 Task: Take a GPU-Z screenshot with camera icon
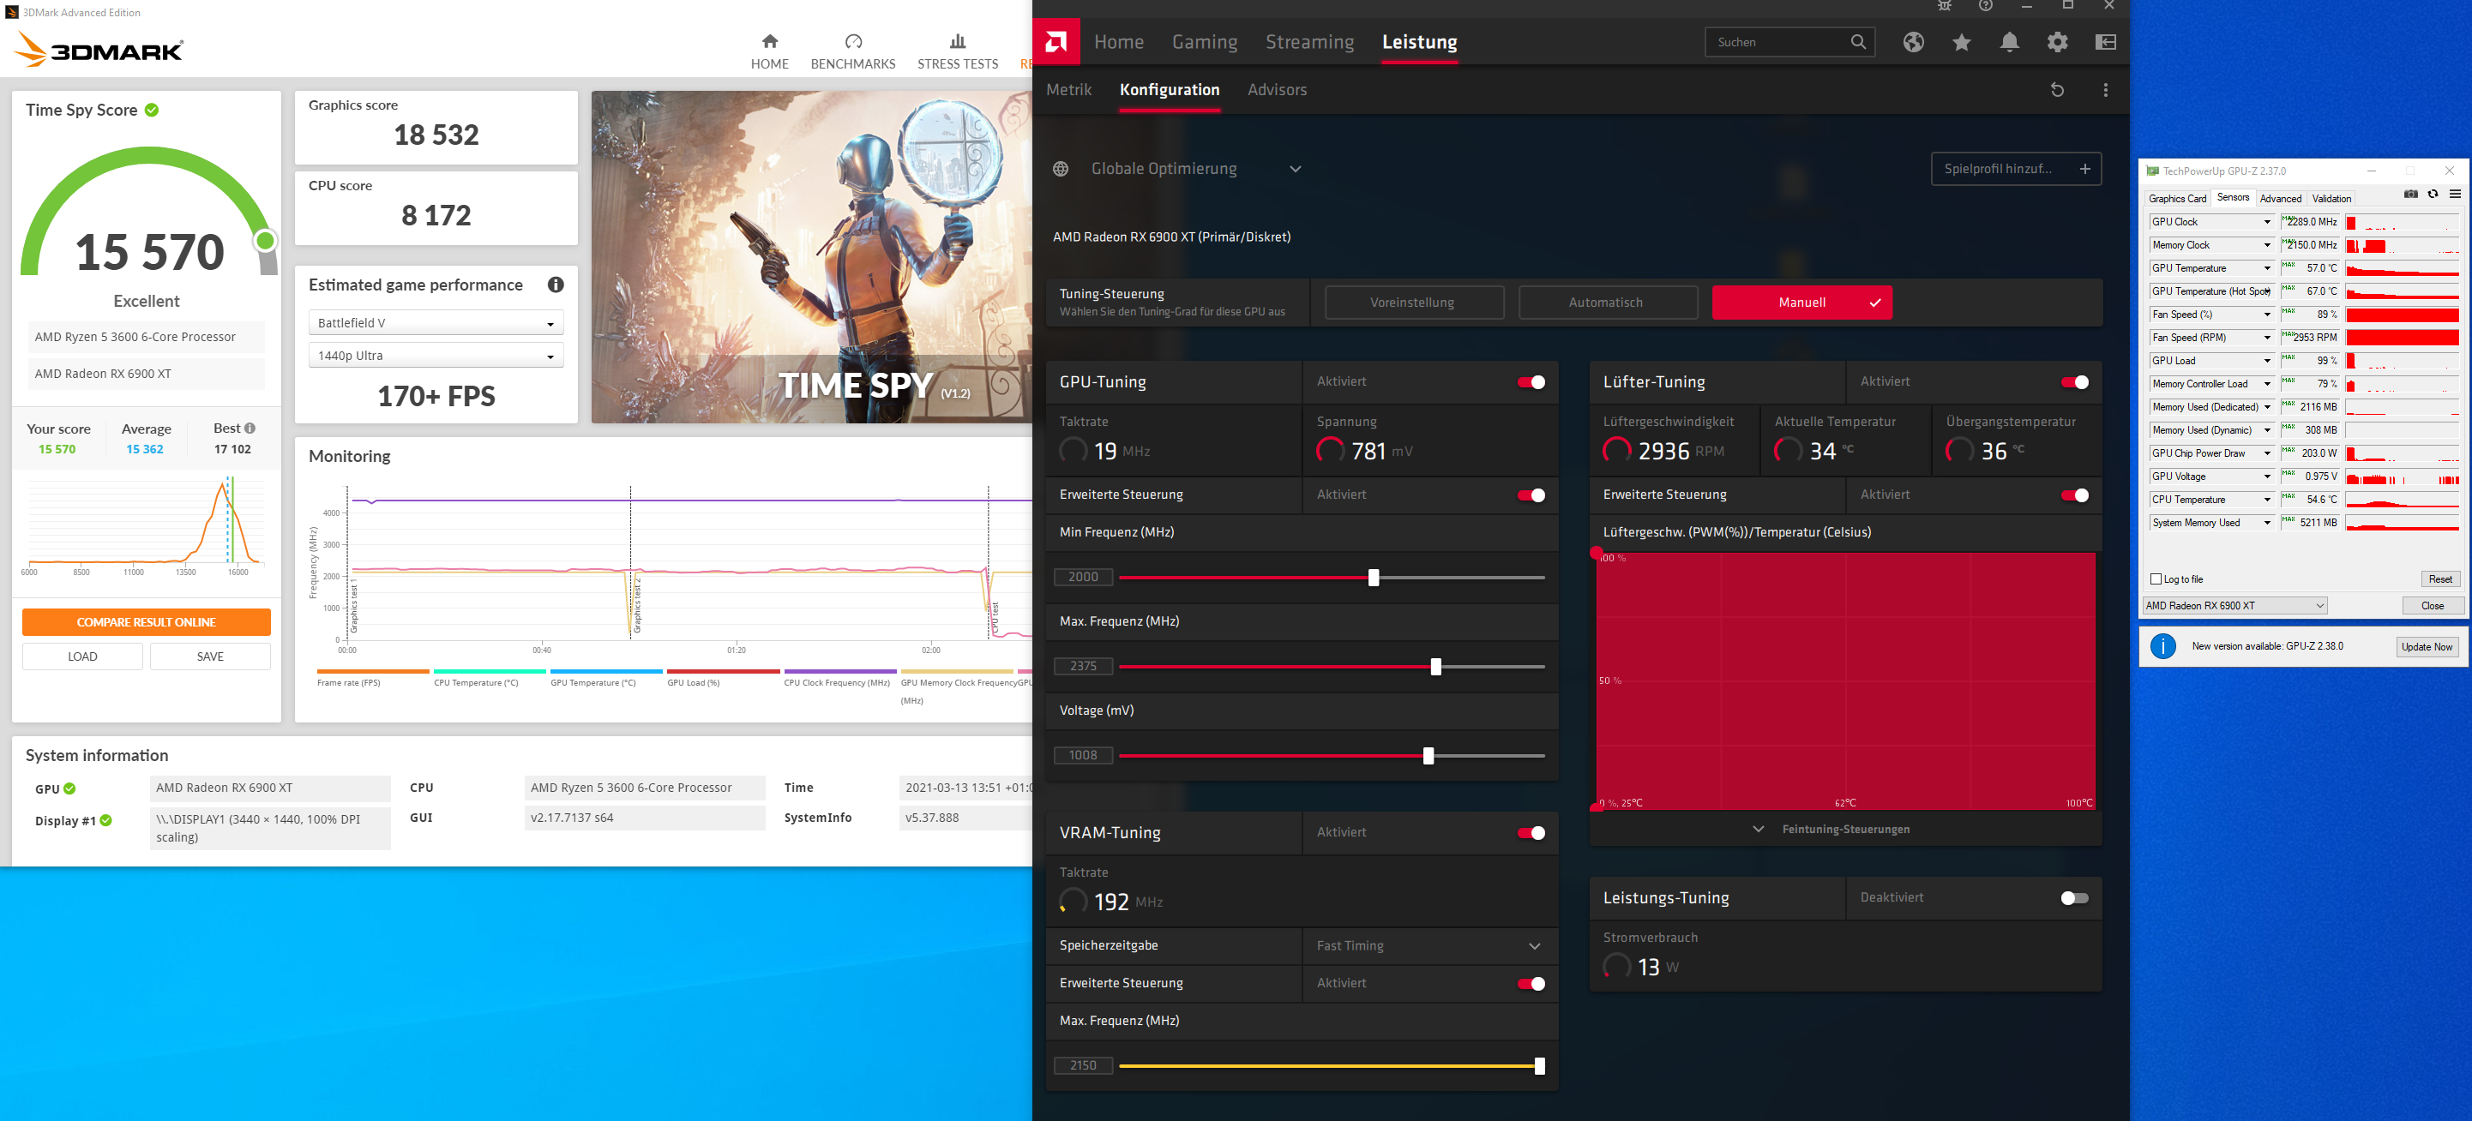tap(2409, 195)
